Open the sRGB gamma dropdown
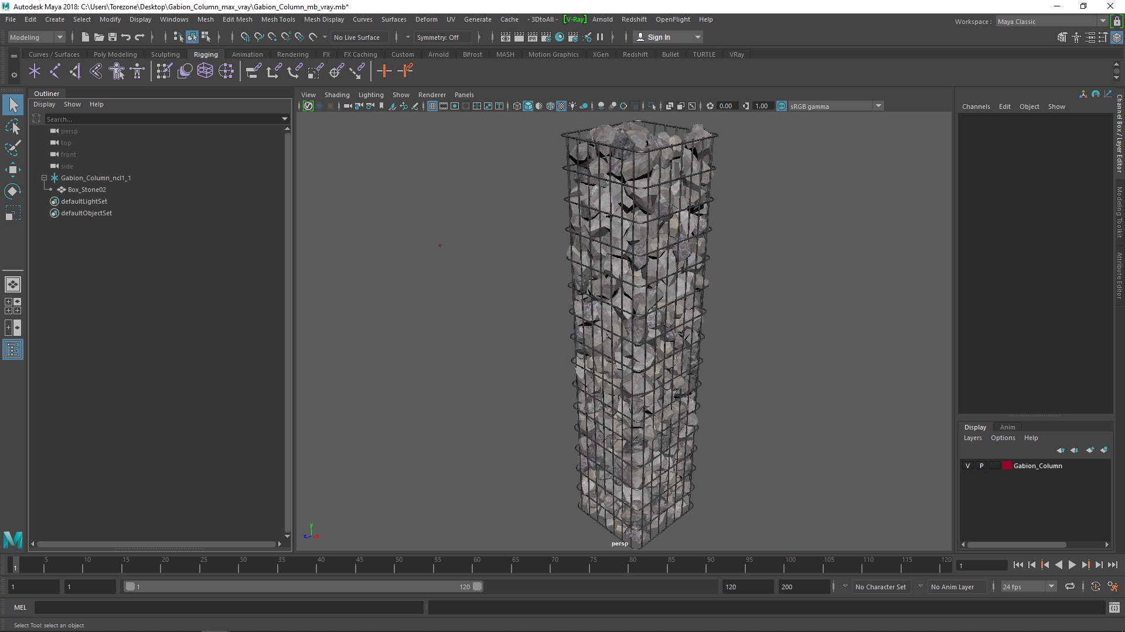This screenshot has height=632, width=1125. (x=836, y=106)
